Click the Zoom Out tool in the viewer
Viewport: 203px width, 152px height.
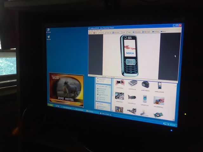(108, 33)
